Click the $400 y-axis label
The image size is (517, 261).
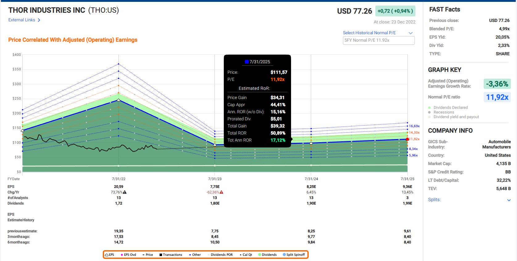click(17, 55)
